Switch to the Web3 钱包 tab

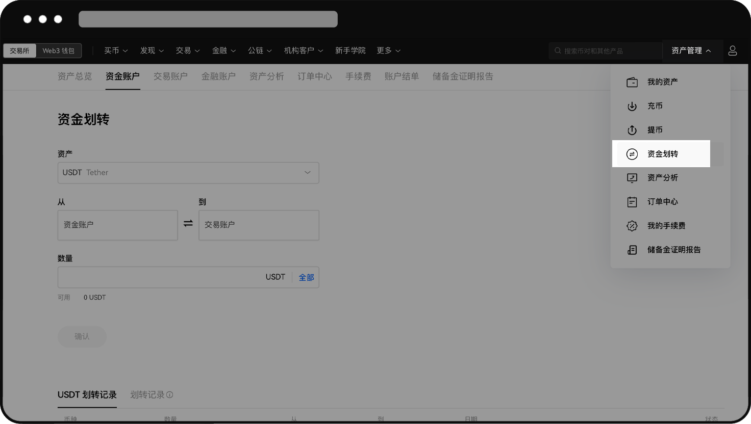(x=59, y=50)
